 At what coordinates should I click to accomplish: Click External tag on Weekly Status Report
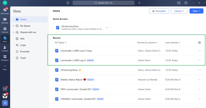click(90, 80)
